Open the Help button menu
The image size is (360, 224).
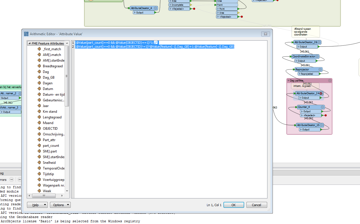click(x=37, y=205)
